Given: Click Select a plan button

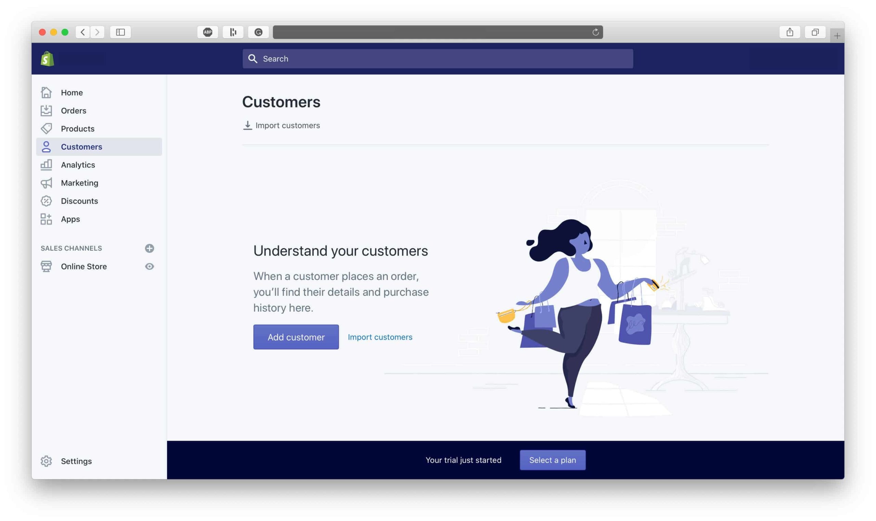Looking at the screenshot, I should (552, 460).
